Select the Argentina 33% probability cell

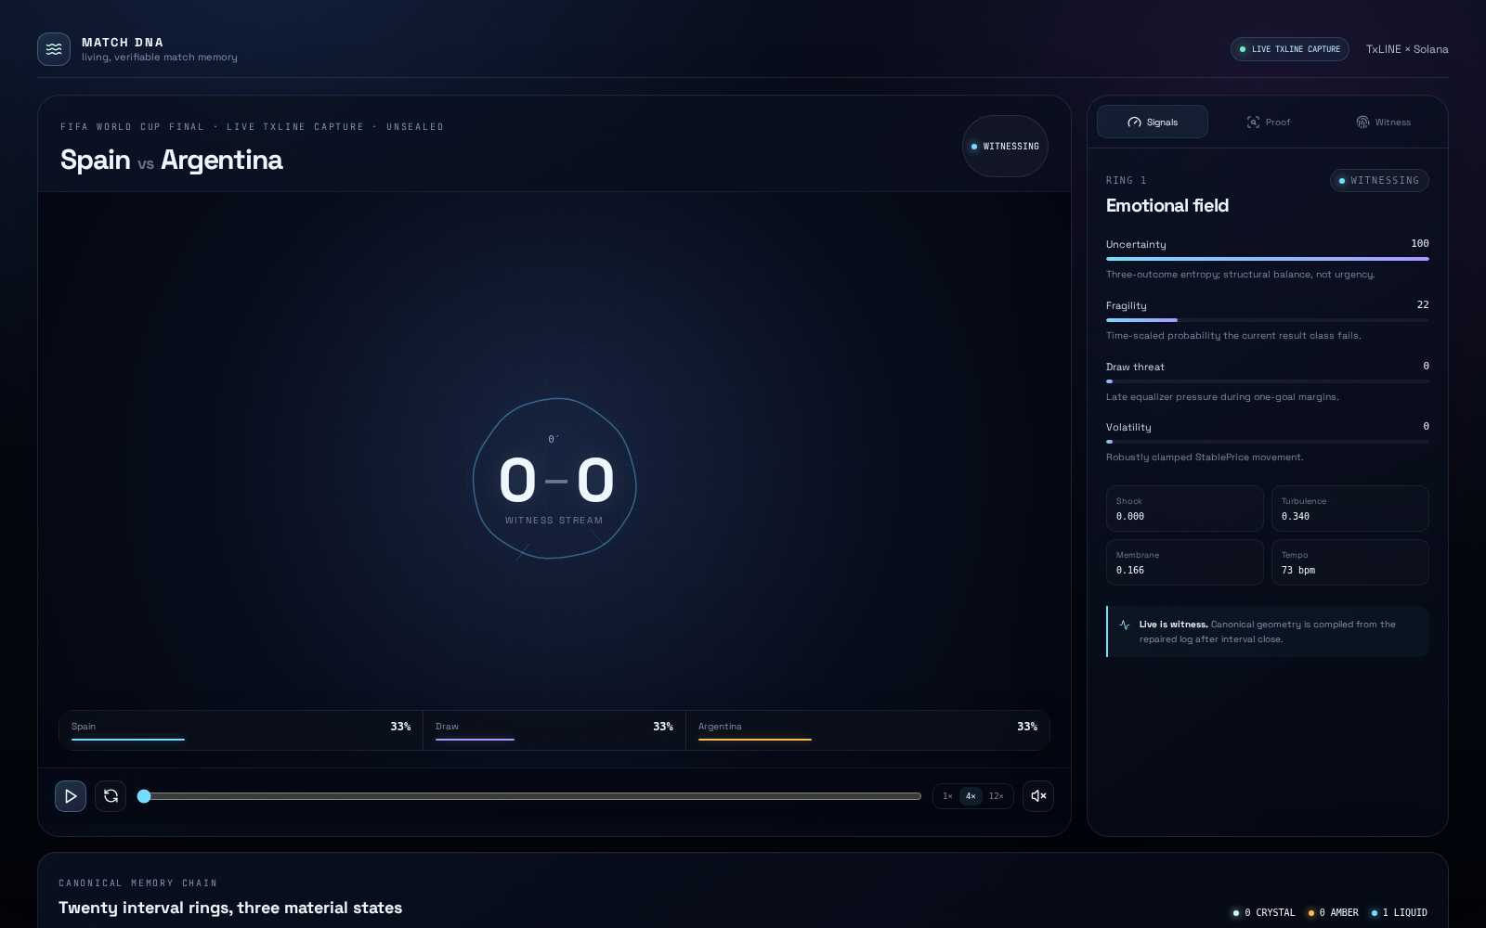point(867,730)
